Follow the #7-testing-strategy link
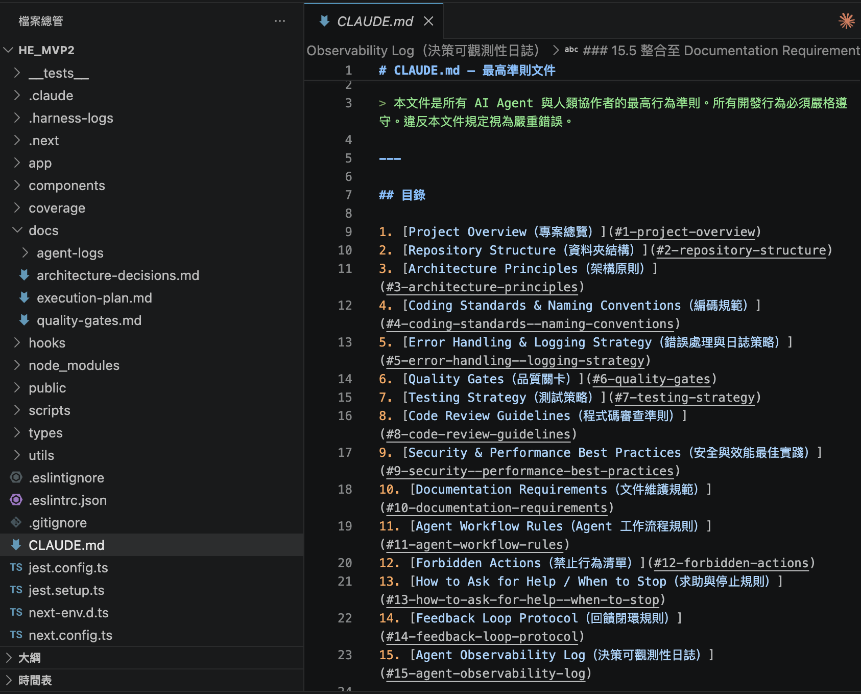 (x=685, y=397)
